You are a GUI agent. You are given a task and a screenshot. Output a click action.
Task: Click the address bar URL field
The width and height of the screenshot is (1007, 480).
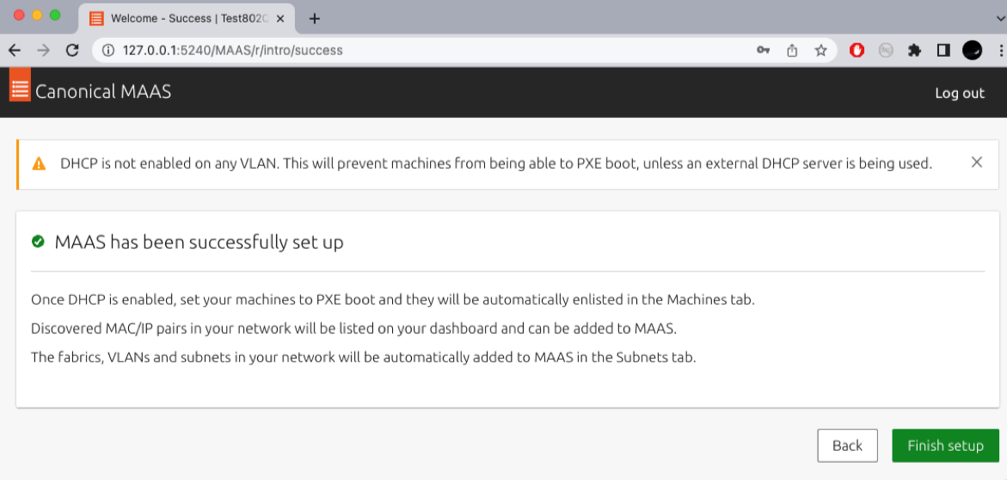(x=430, y=51)
